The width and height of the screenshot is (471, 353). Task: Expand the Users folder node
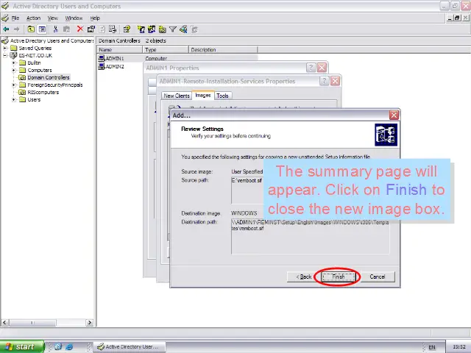point(13,100)
